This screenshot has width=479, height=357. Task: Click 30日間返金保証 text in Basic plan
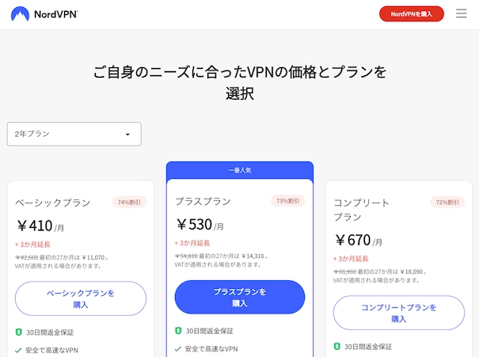click(x=51, y=332)
